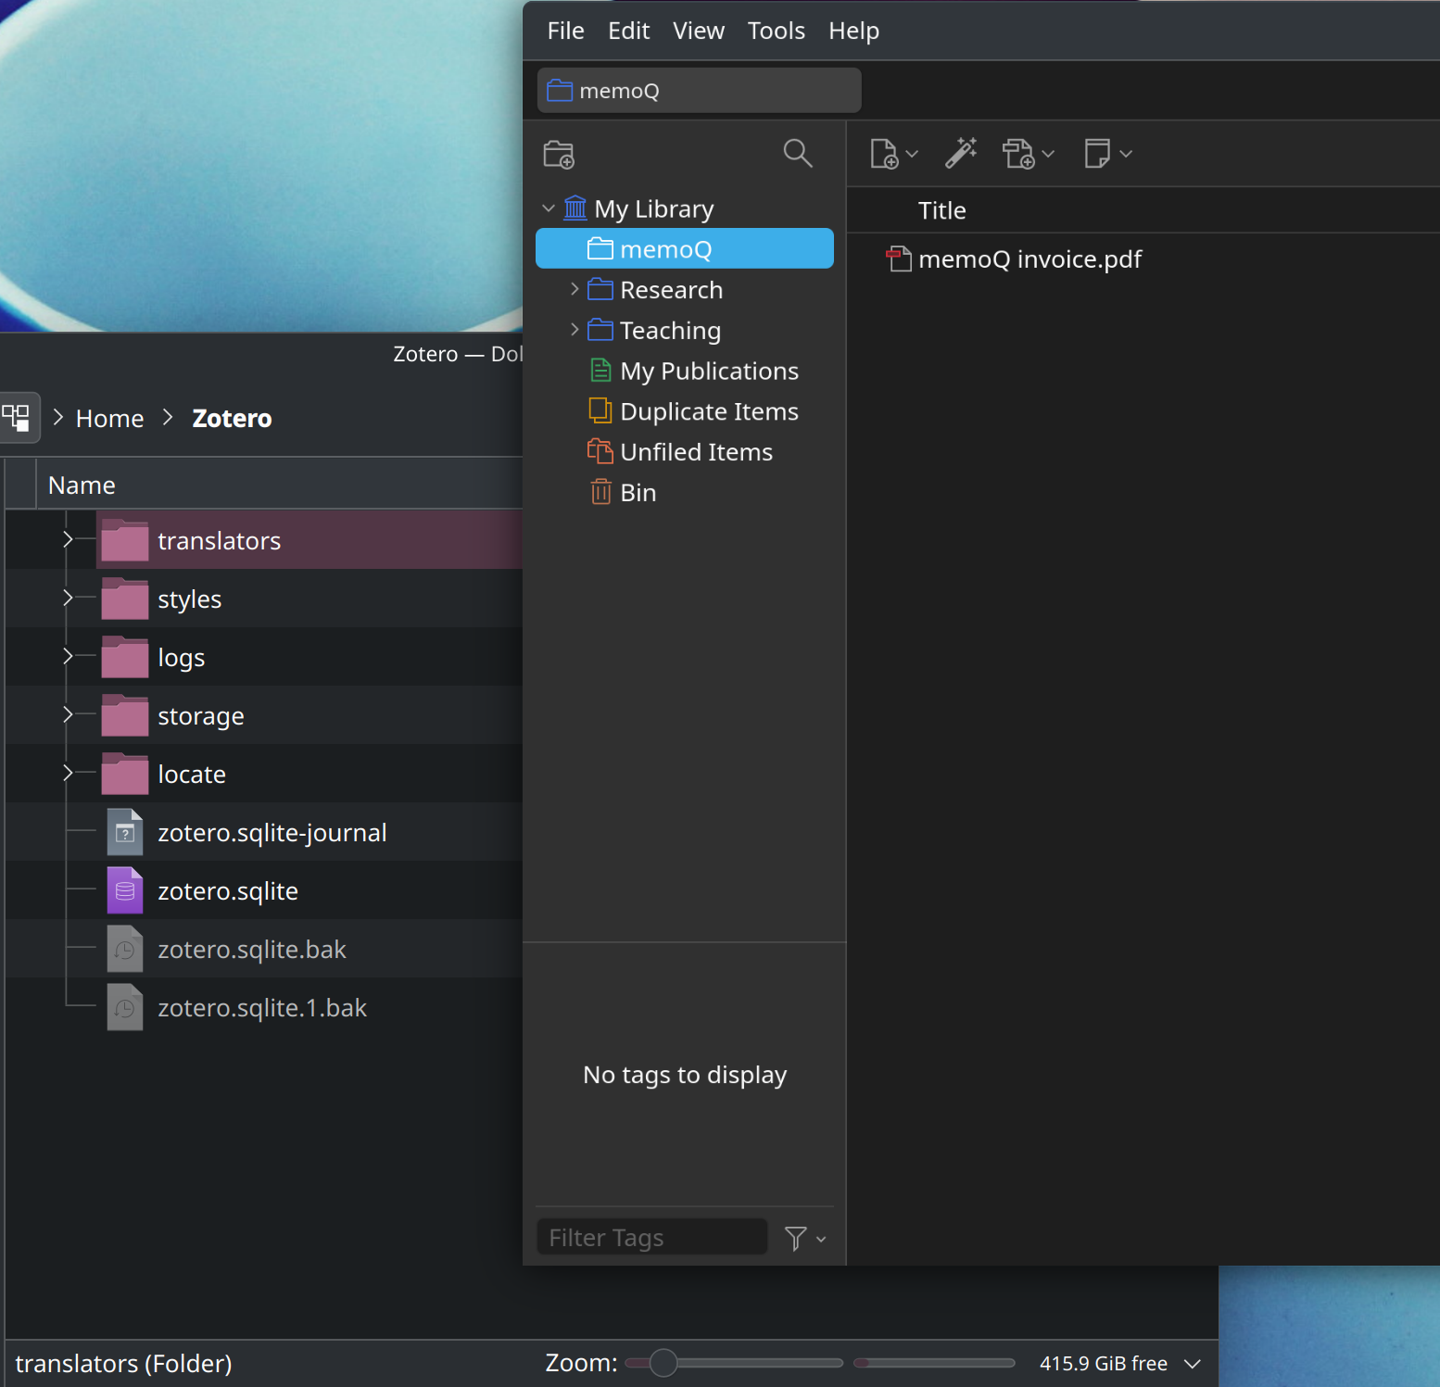Click the logs folder icon in Dolphin
1440x1387 pixels.
(x=125, y=657)
